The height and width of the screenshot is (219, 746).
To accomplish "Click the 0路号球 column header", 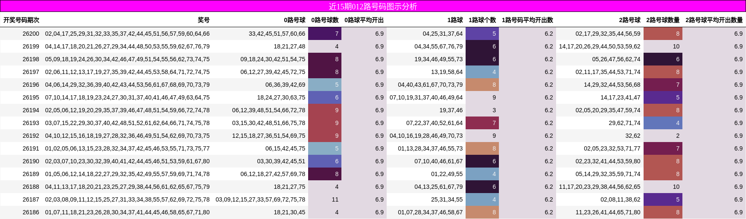I will click(294, 20).
